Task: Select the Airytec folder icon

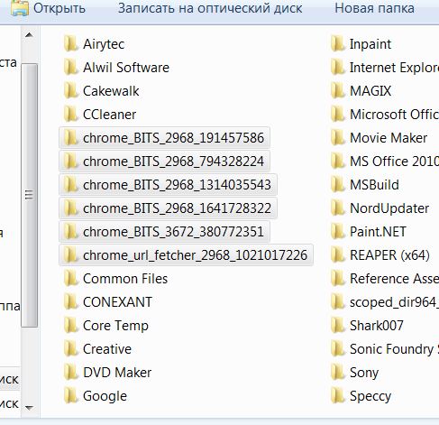Action: point(71,44)
